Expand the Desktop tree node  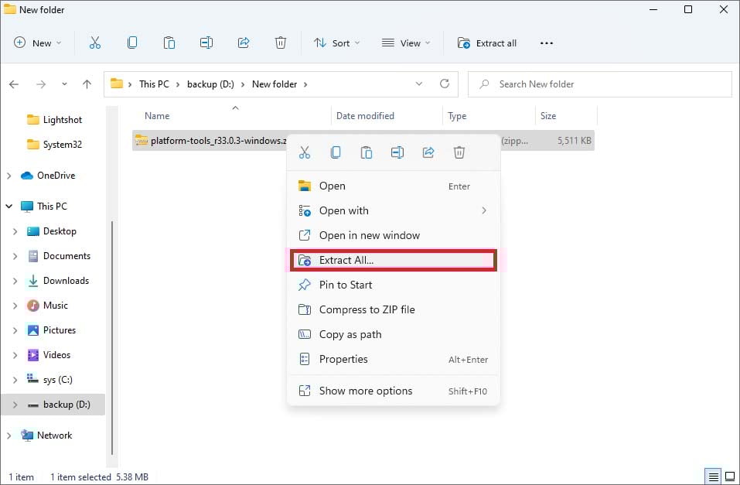click(15, 231)
